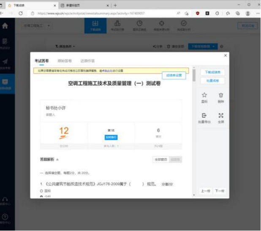
Task: Open the exam ranking podium icon
Action: 117,23
